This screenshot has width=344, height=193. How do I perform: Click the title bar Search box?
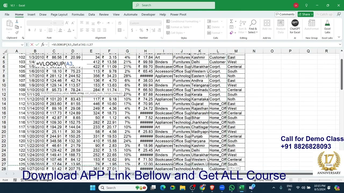point(174,5)
